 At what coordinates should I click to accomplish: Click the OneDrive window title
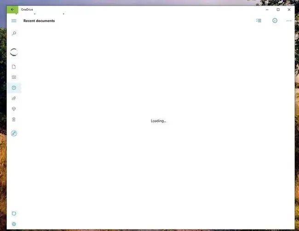tap(27, 10)
